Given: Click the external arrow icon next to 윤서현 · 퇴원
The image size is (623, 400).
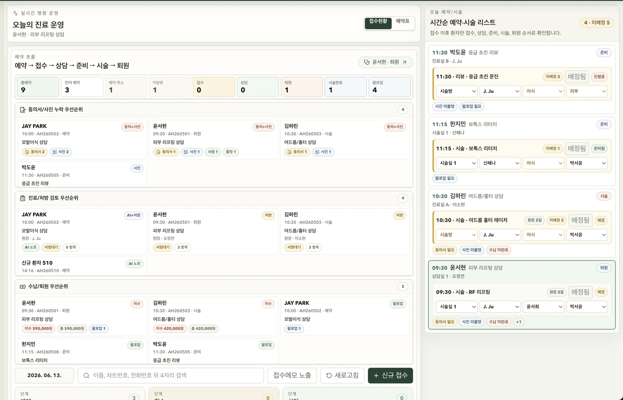Looking at the screenshot, I should 405,62.
